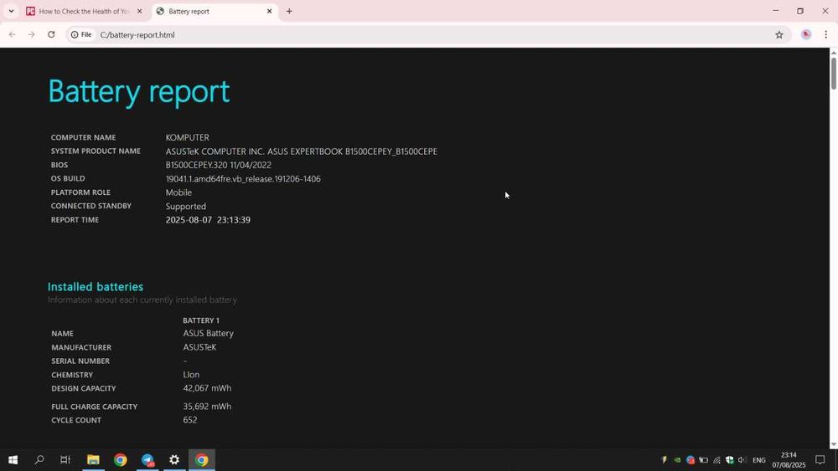Click battery name 'ASUS Battery'
The image size is (838, 471).
(x=209, y=333)
